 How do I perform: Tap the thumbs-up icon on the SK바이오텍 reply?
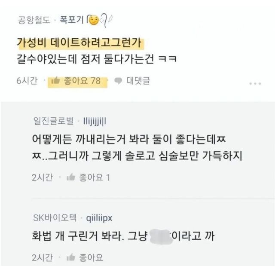71,257
